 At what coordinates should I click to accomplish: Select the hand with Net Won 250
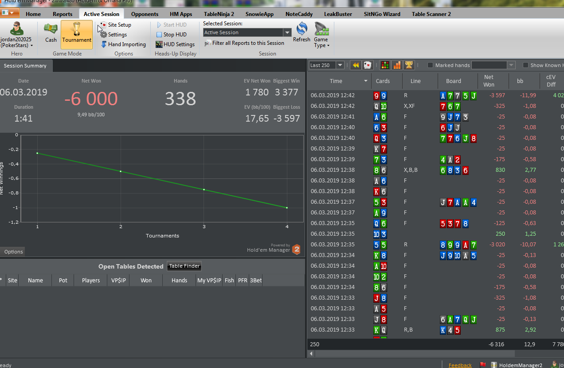(435, 234)
